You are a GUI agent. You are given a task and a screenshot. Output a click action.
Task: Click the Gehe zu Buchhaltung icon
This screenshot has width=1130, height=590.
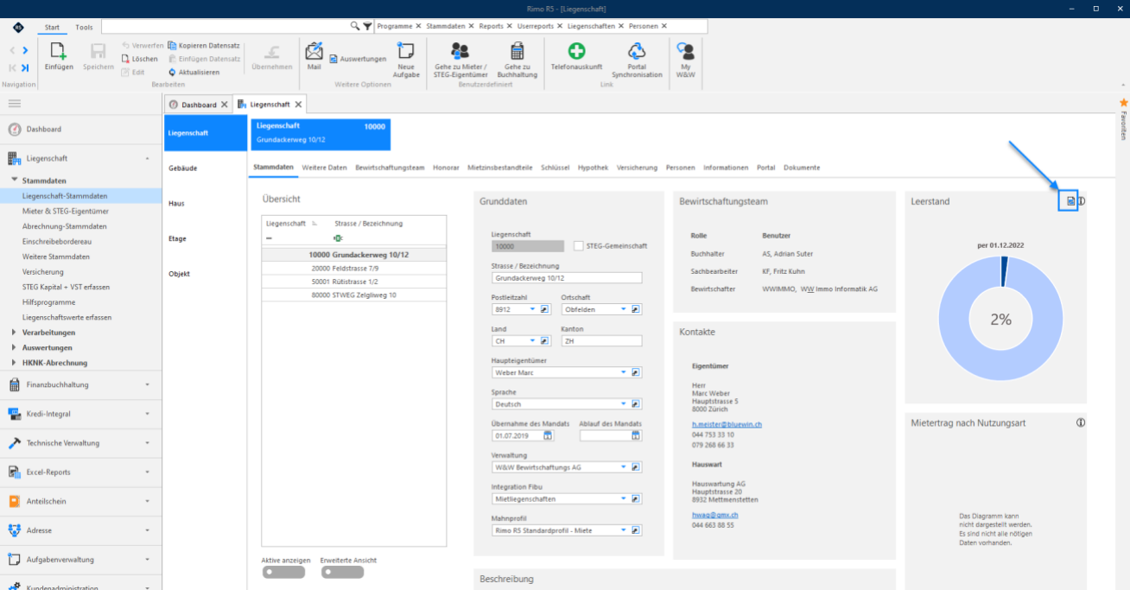pyautogui.click(x=517, y=51)
